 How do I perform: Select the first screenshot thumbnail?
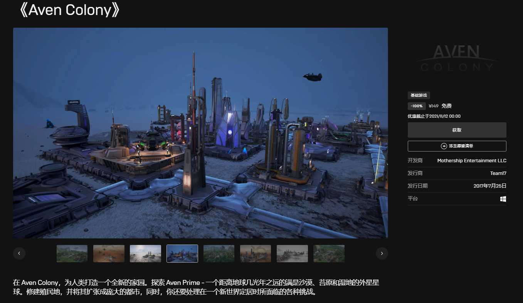[72, 253]
